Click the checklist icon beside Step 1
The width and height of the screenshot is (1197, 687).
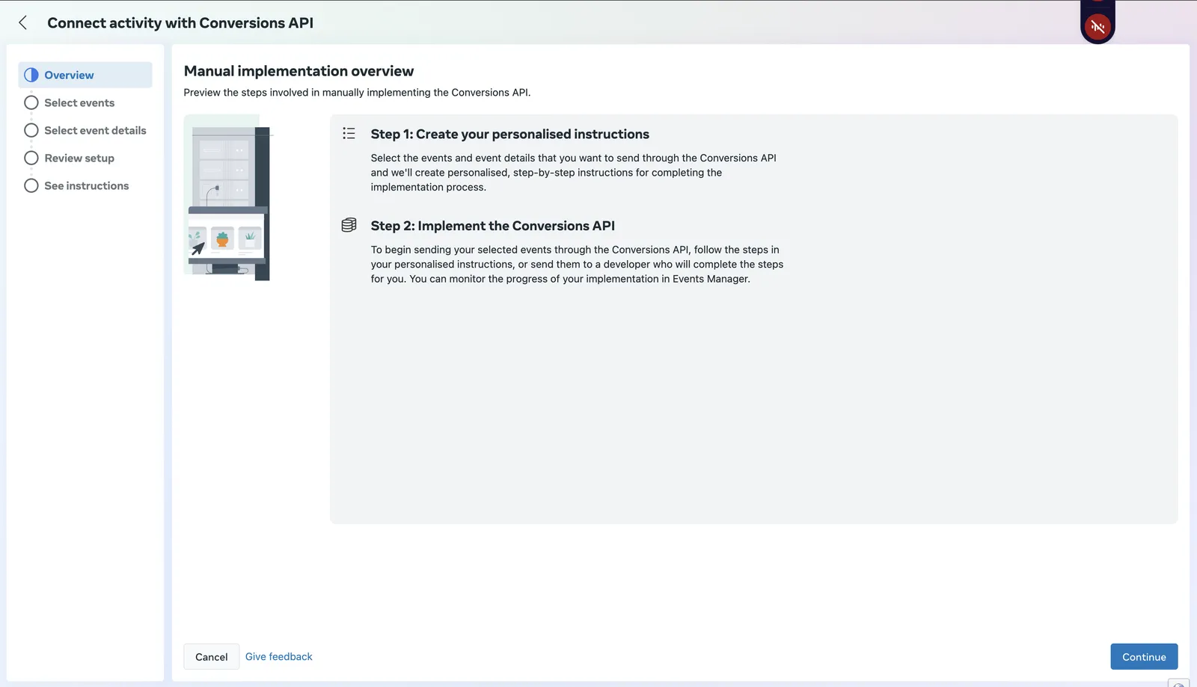pos(349,133)
